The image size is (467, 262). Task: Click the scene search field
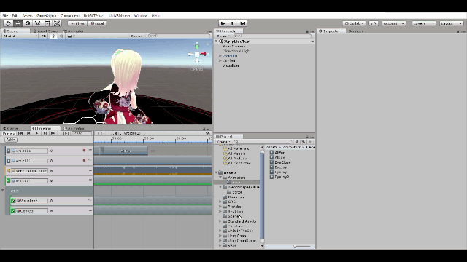[x=179, y=36]
